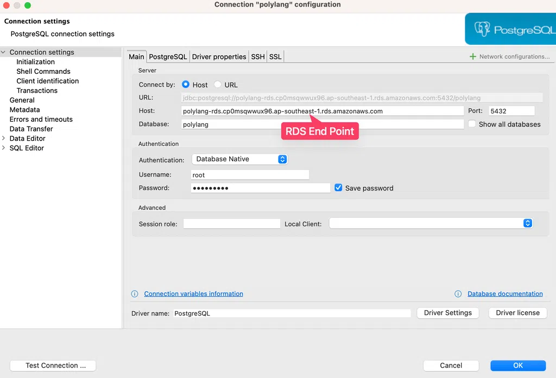Collapse the Connection settings tree node
This screenshot has width=556, height=378.
[x=3, y=52]
